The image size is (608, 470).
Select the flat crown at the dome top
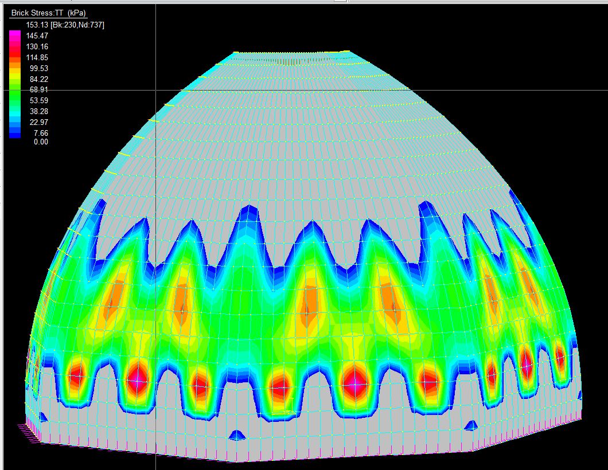pyautogui.click(x=293, y=53)
